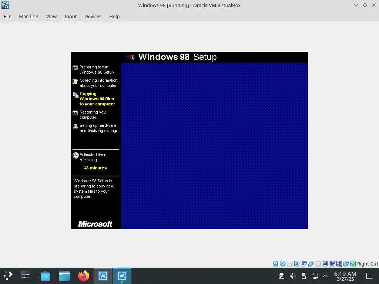
Task: Click the Windows 98 Setup status message text
Action: click(94, 189)
